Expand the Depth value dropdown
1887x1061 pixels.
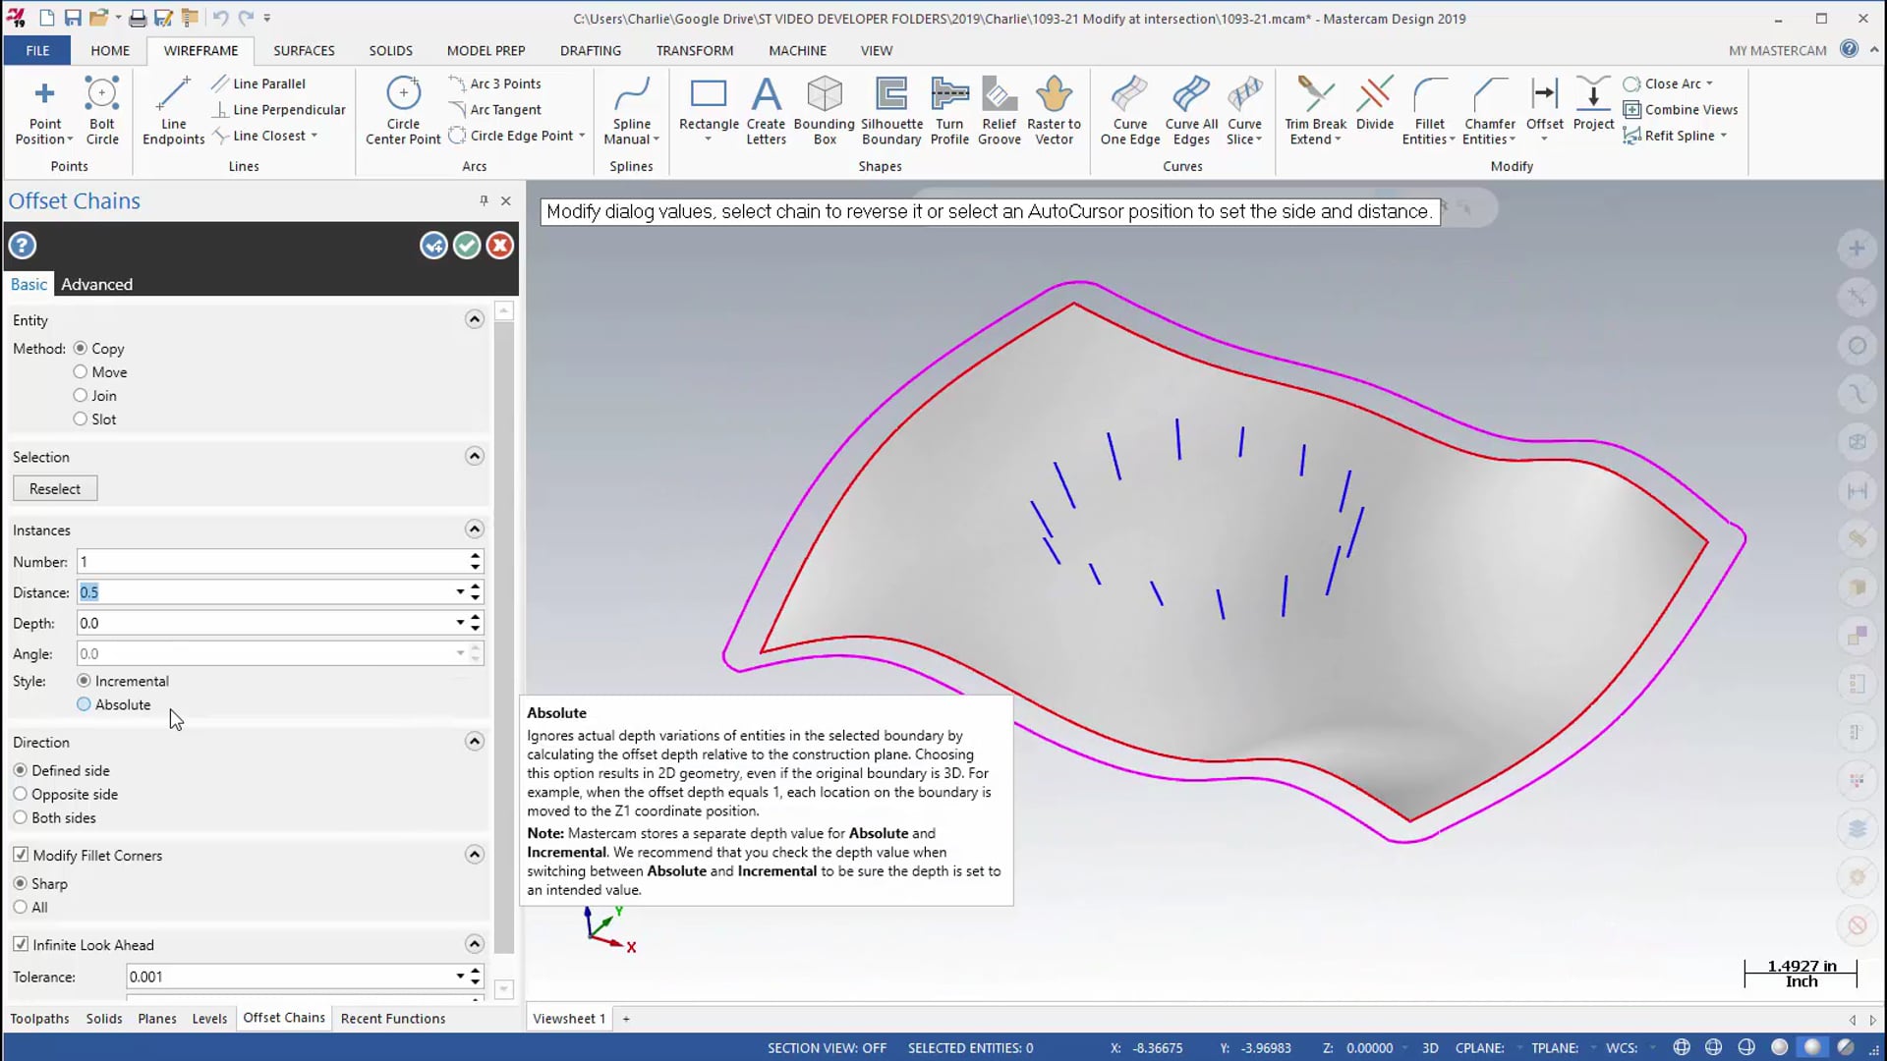[459, 623]
